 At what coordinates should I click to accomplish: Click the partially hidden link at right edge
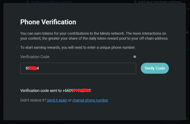pyautogui.click(x=188, y=49)
